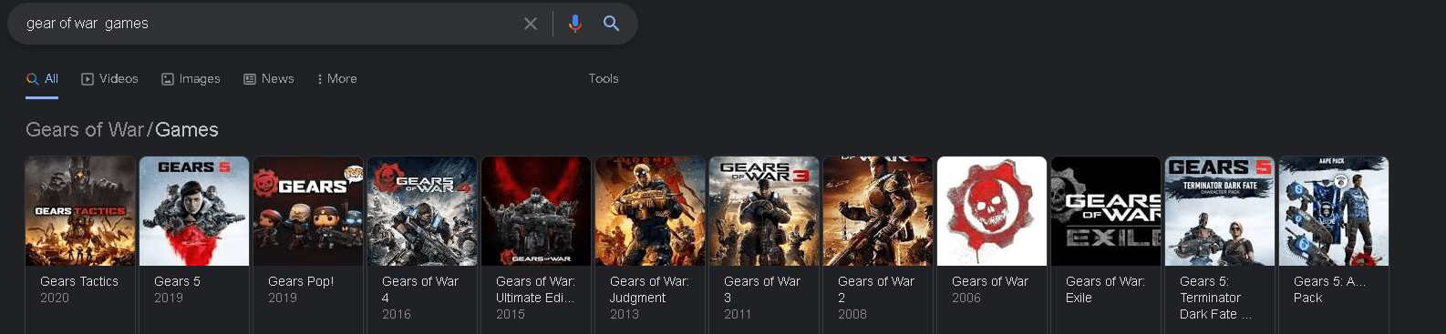Submit the search with the magnifier icon
Viewport: 1446px width, 334px height.
click(611, 24)
